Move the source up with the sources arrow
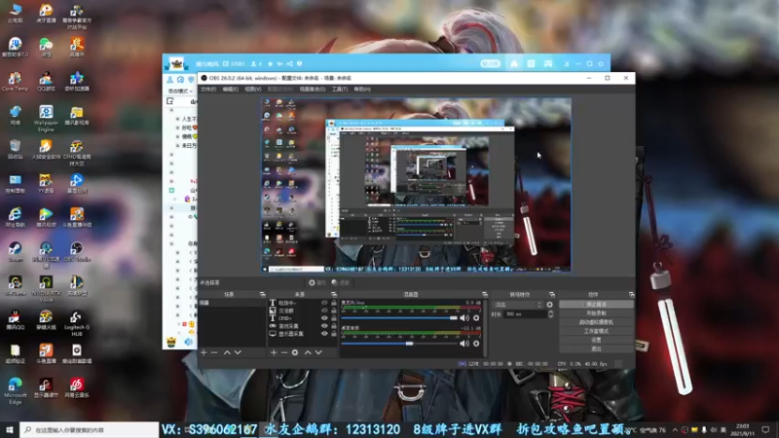 [308, 352]
